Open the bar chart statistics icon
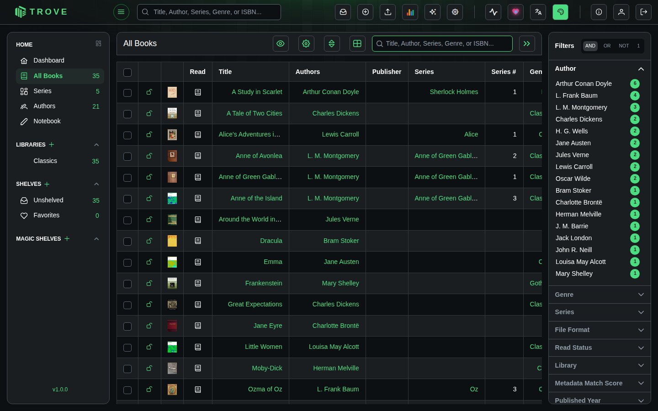The image size is (658, 411). click(410, 12)
